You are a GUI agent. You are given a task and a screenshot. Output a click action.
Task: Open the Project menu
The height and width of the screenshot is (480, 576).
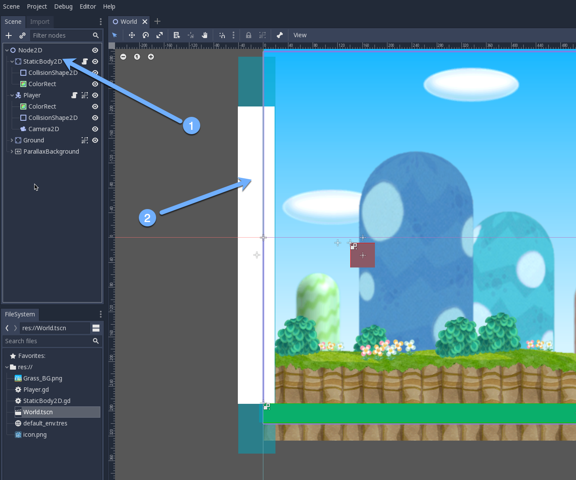[x=37, y=6]
